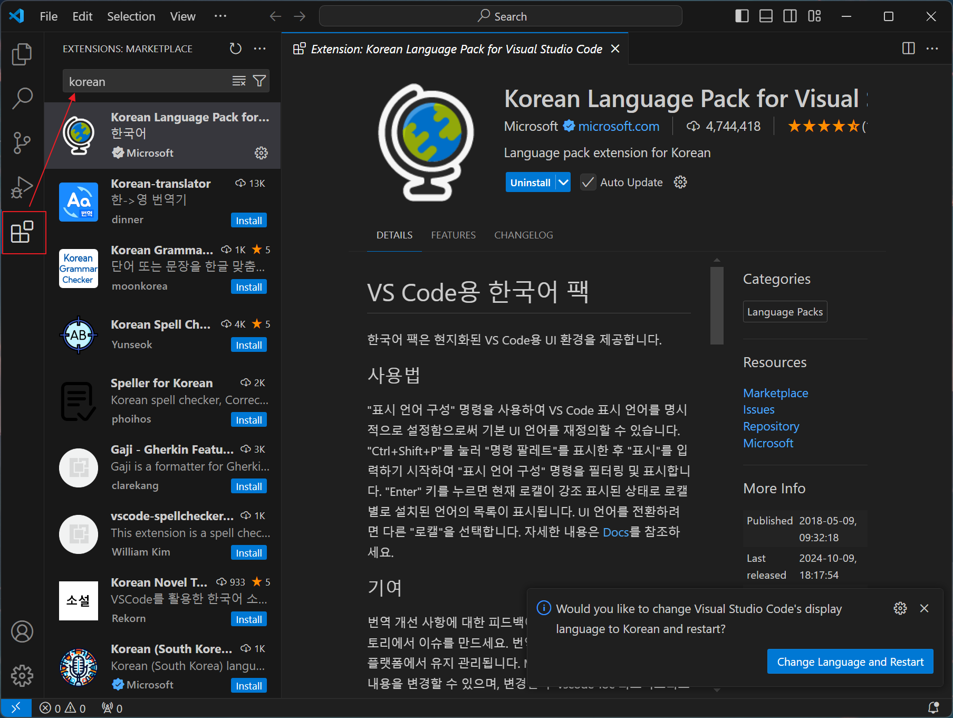This screenshot has height=718, width=953.
Task: Toggle the Auto Update checkbox
Action: point(588,183)
